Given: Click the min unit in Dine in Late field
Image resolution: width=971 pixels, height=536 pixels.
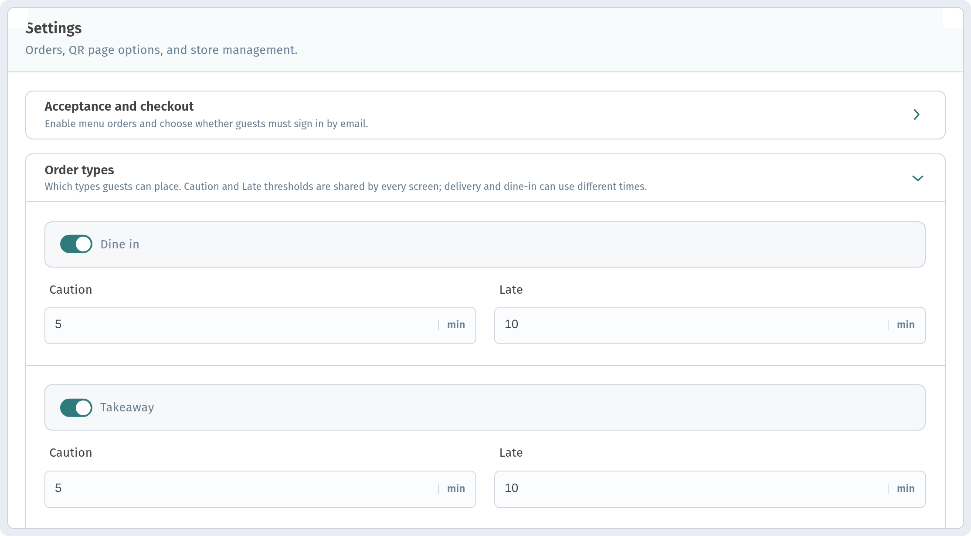Looking at the screenshot, I should coord(906,325).
